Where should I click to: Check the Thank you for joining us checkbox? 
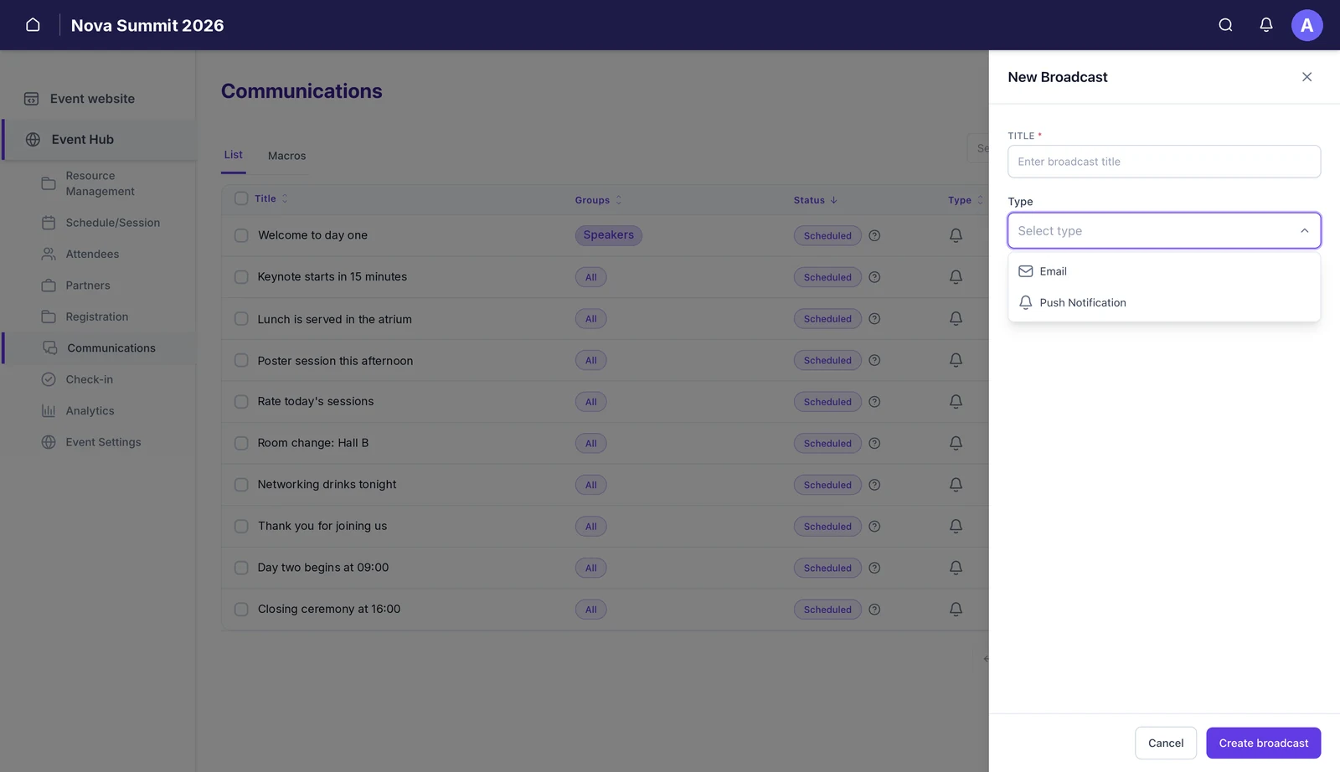point(241,527)
